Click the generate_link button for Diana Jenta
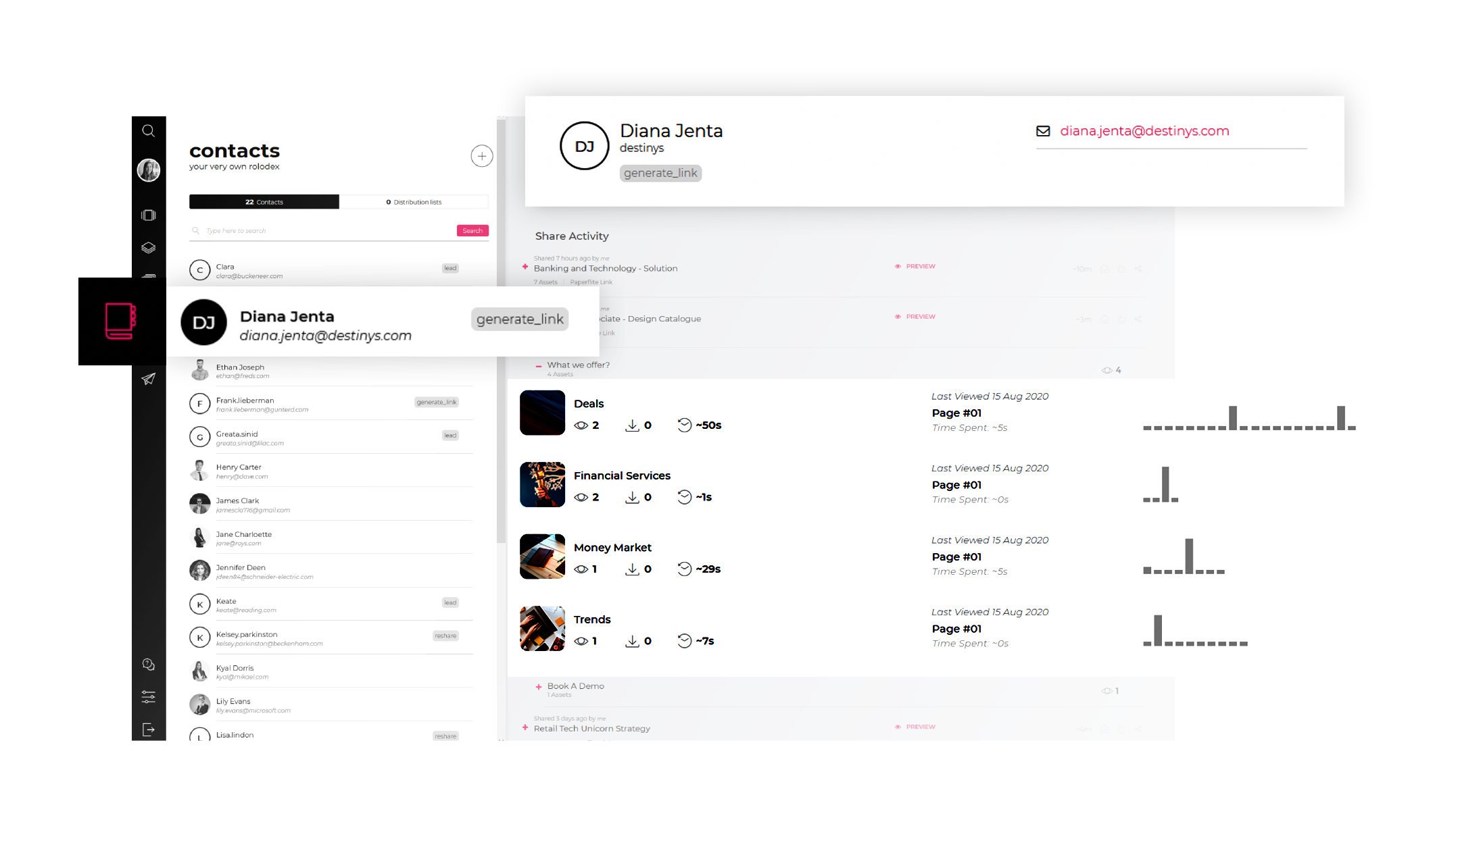This screenshot has width=1458, height=855. [519, 319]
